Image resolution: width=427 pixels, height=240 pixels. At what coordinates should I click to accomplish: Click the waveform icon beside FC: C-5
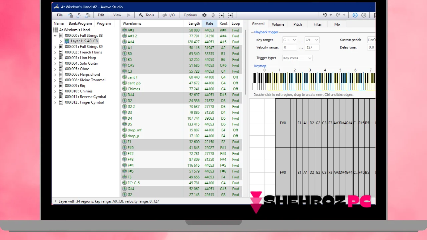(124, 183)
